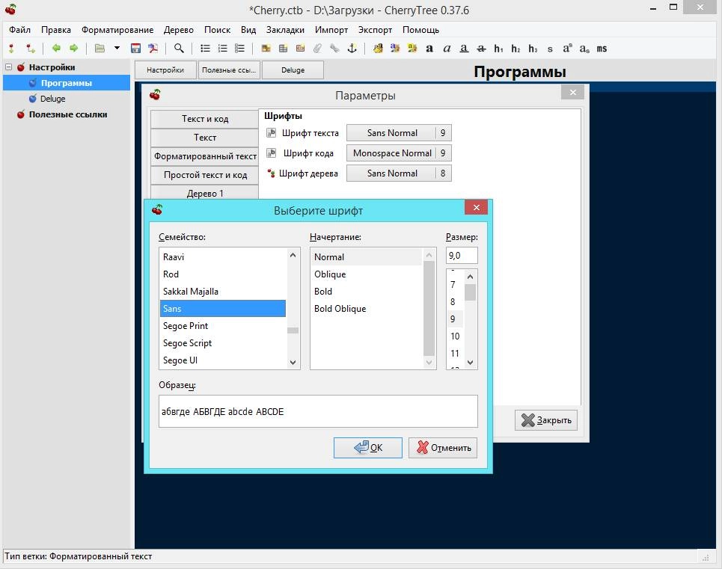Toggle underline text formatting

464,49
